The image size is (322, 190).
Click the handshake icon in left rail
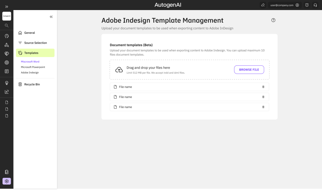(x=7, y=54)
